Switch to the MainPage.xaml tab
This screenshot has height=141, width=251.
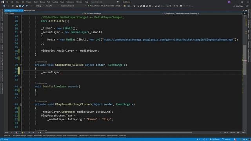pos(29,11)
